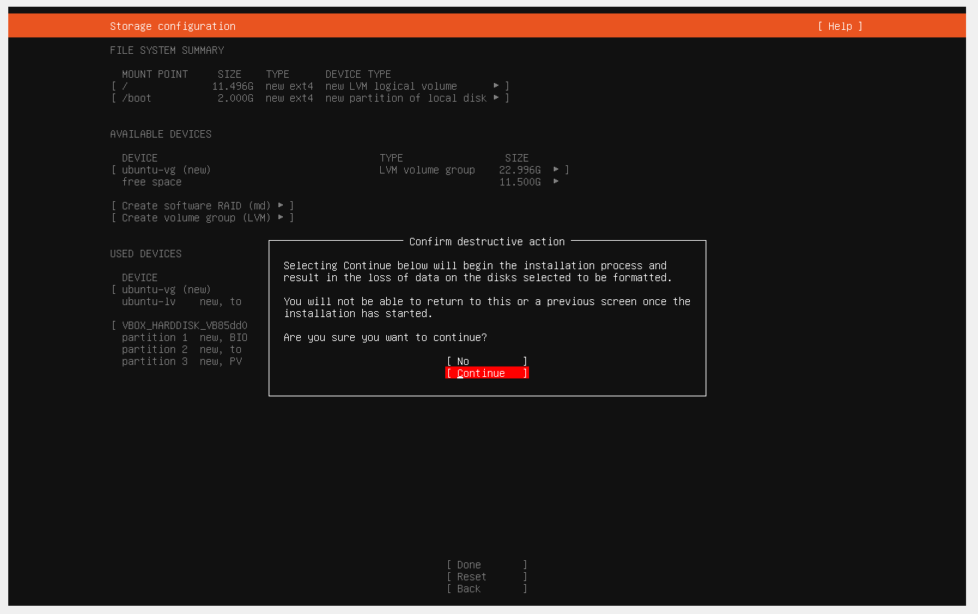Open ubuntu-vg available device arrow
978x614 pixels.
pyautogui.click(x=556, y=170)
